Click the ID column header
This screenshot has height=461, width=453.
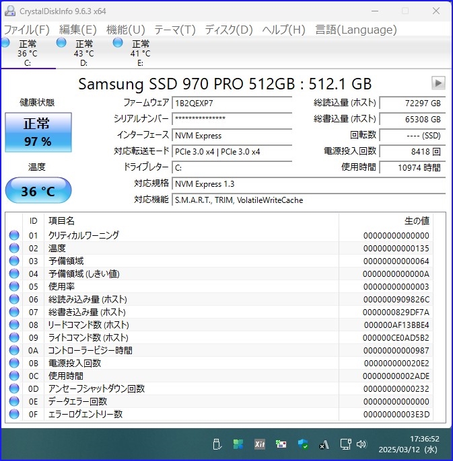click(33, 221)
